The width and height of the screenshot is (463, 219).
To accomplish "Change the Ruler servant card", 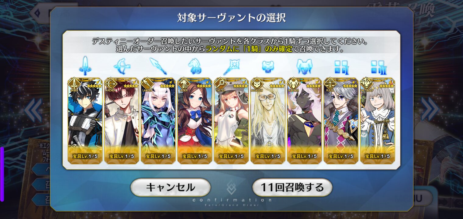I will coord(341,120).
